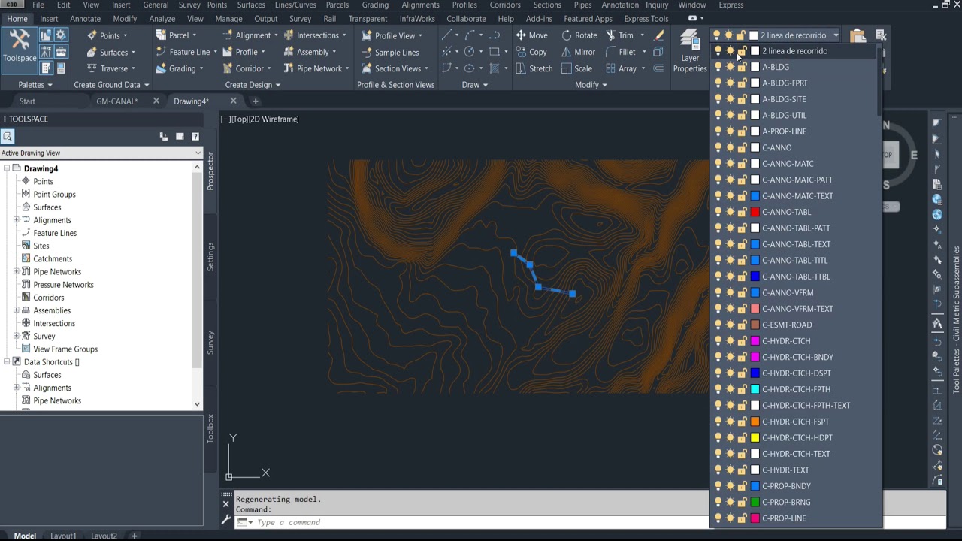
Task: Toggle visibility bulb of A-BLDG layer
Action: pyautogui.click(x=718, y=67)
